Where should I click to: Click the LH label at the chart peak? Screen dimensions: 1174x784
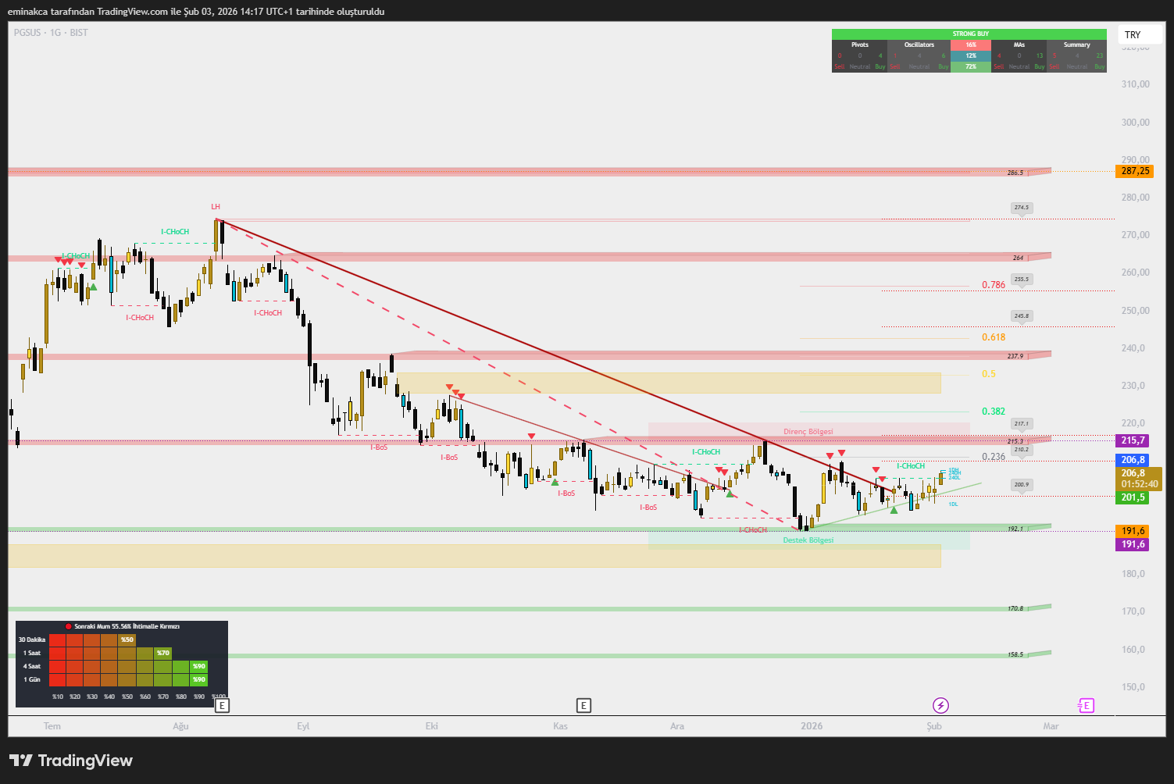click(x=216, y=207)
